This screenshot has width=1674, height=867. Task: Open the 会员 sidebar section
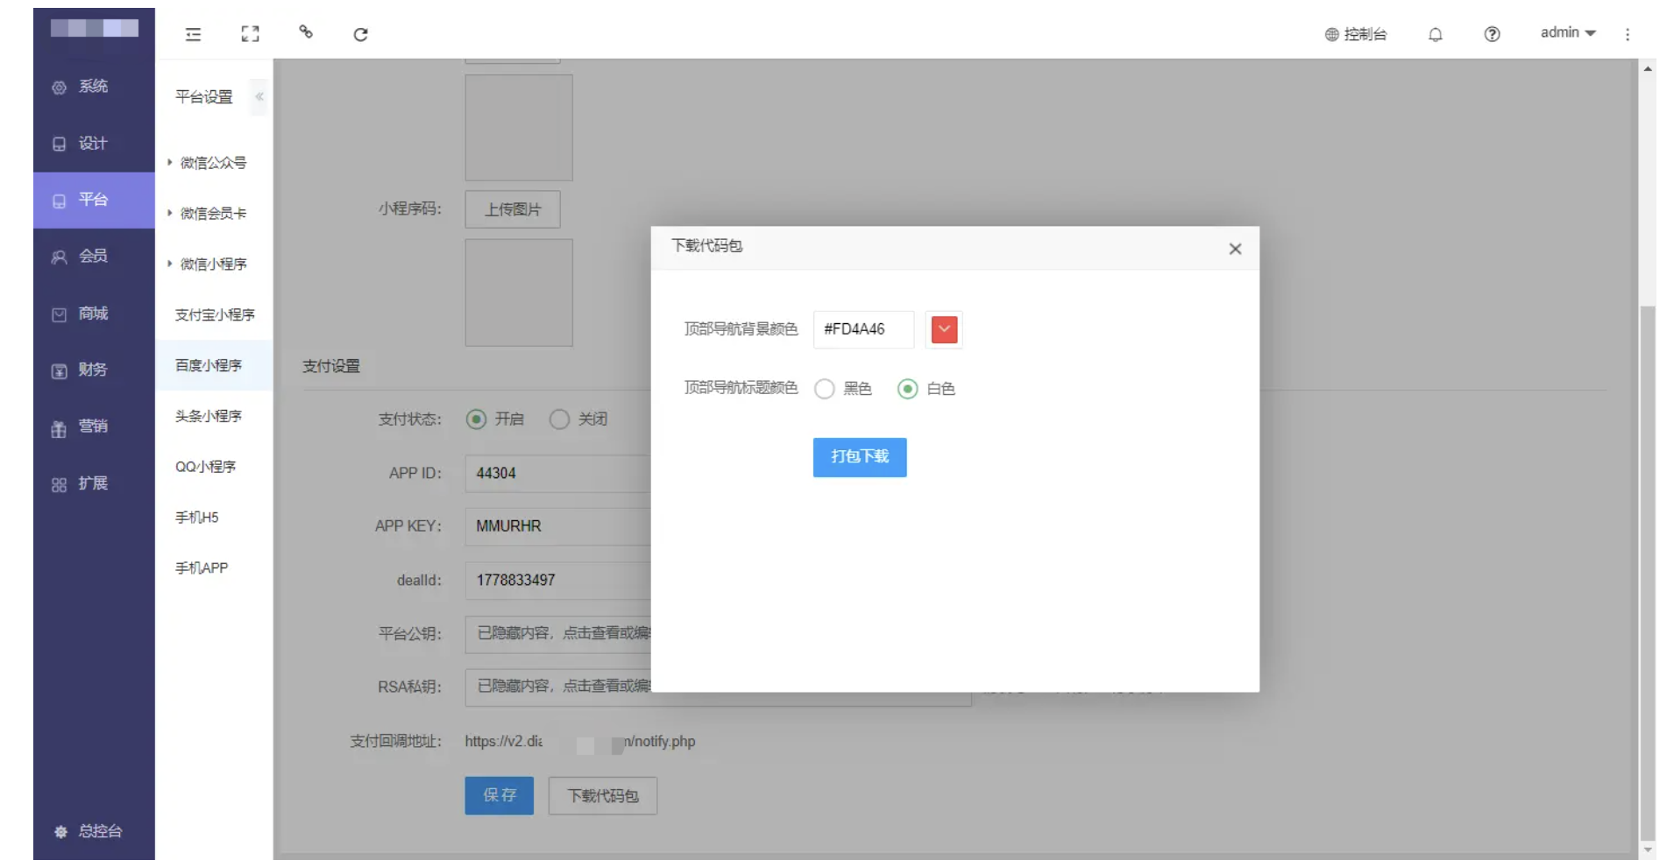pos(94,257)
